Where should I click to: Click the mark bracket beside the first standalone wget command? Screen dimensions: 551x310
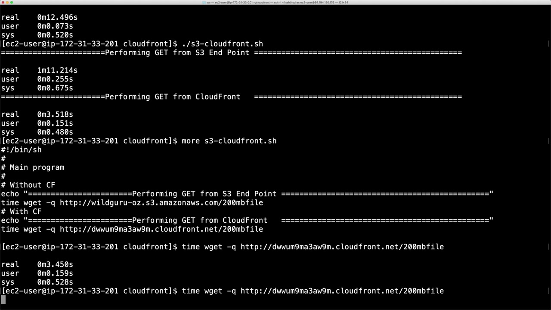pos(549,247)
